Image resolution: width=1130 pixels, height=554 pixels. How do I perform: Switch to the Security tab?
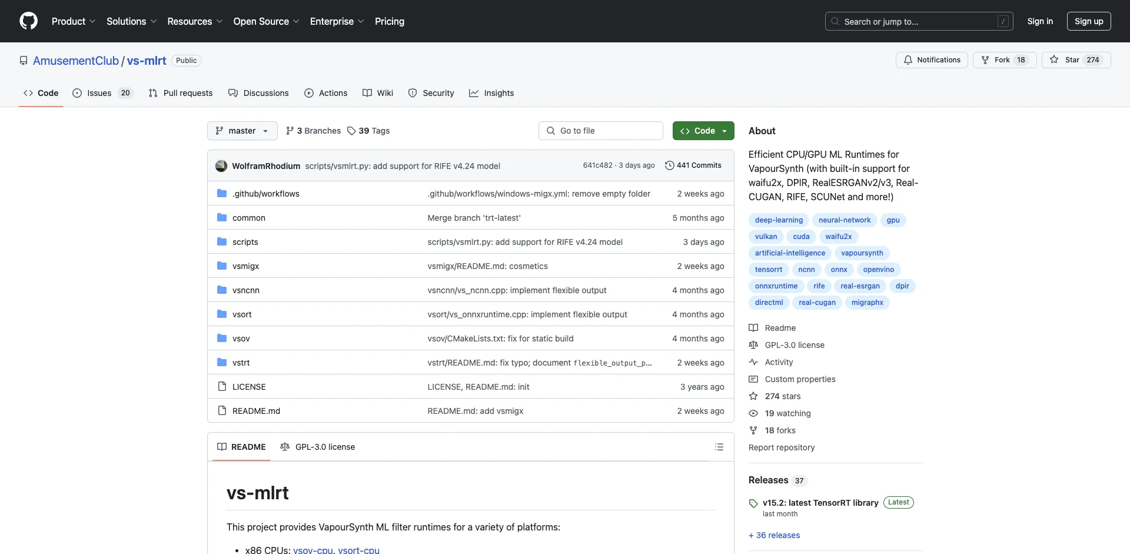point(431,93)
